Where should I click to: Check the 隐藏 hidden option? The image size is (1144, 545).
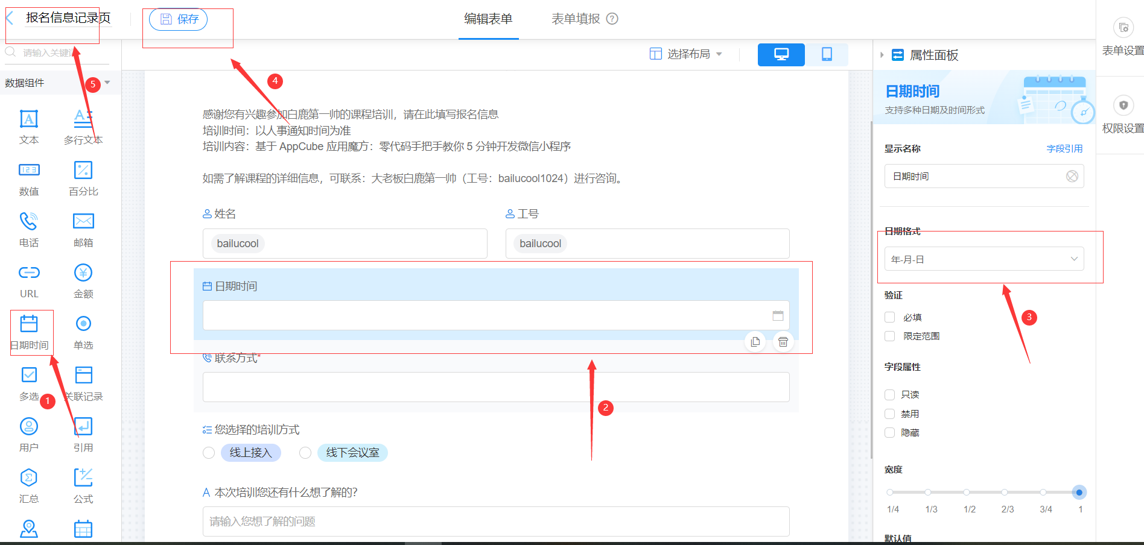click(890, 432)
